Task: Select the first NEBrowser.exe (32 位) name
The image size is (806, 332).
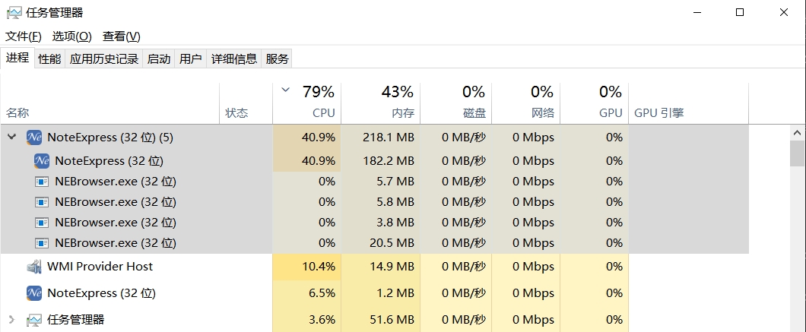Action: pos(115,182)
